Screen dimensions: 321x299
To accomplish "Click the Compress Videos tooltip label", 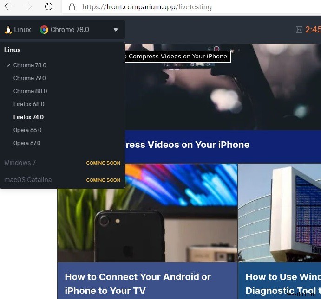I will click(x=178, y=57).
